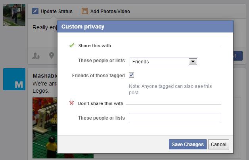Click the partially hidden Post button
The width and height of the screenshot is (249, 160).
point(238,56)
